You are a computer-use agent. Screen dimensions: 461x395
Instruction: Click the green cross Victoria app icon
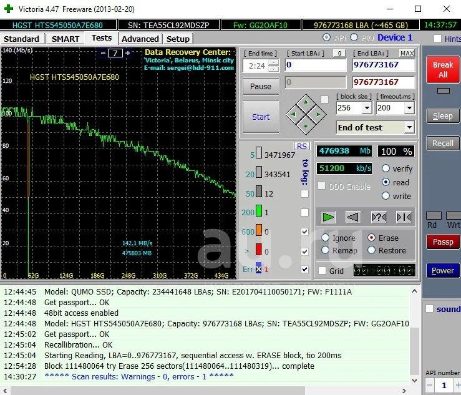point(9,9)
